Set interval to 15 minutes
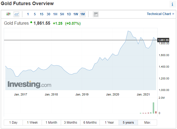The height and width of the screenshot is (129, 177). tap(41, 14)
